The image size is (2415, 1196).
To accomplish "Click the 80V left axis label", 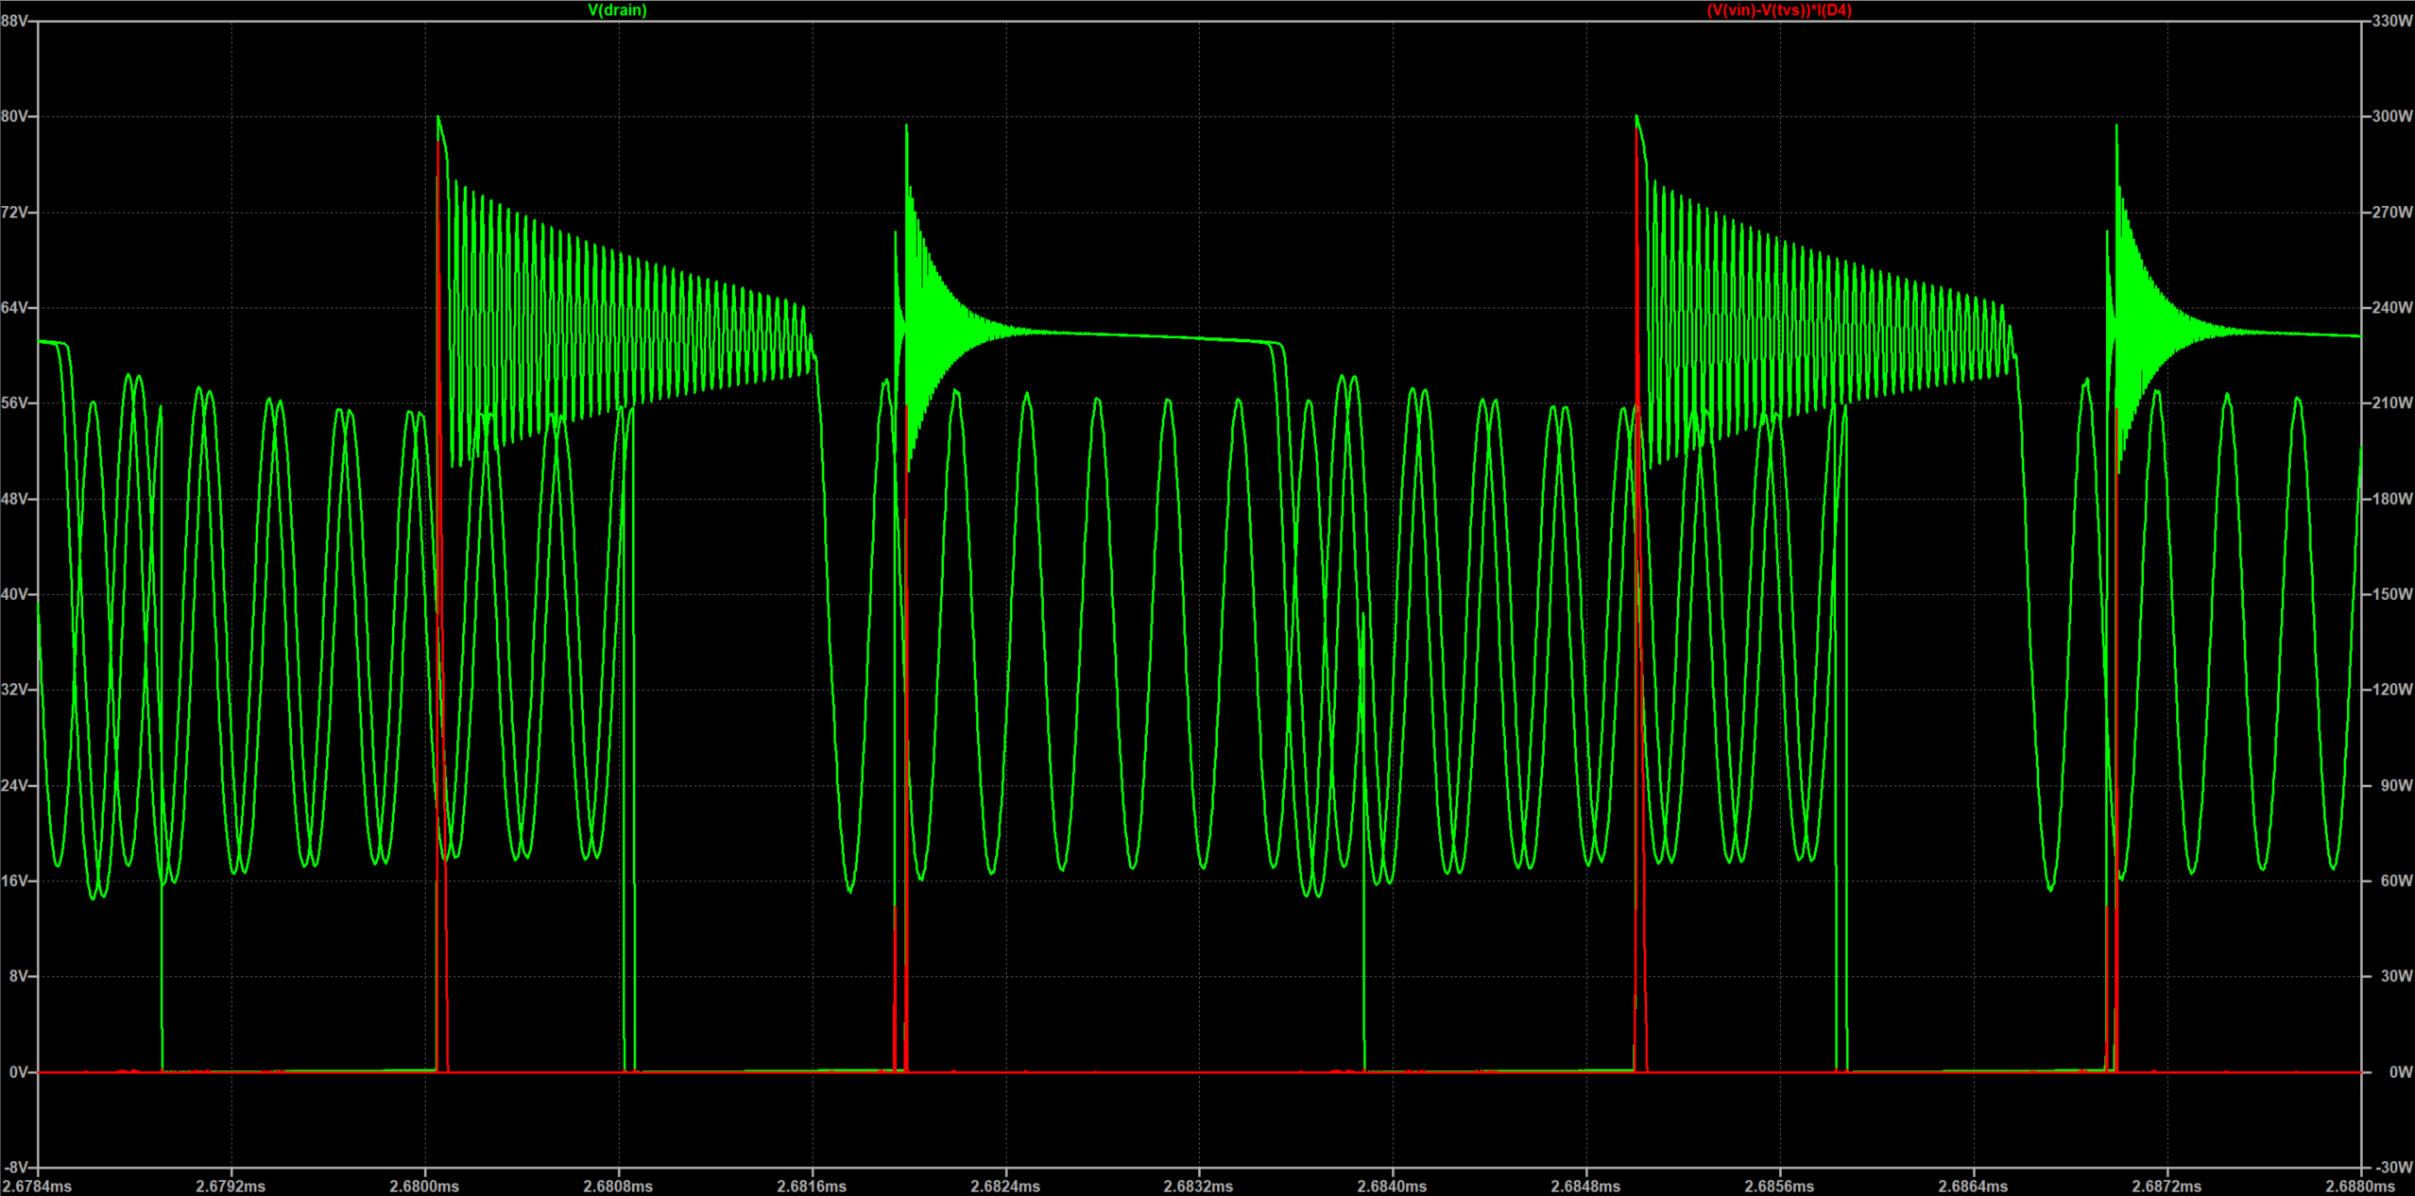I will [15, 116].
